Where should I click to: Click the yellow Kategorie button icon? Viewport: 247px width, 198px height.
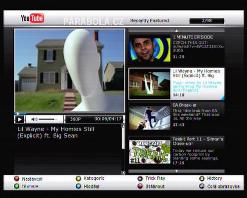click(x=78, y=178)
